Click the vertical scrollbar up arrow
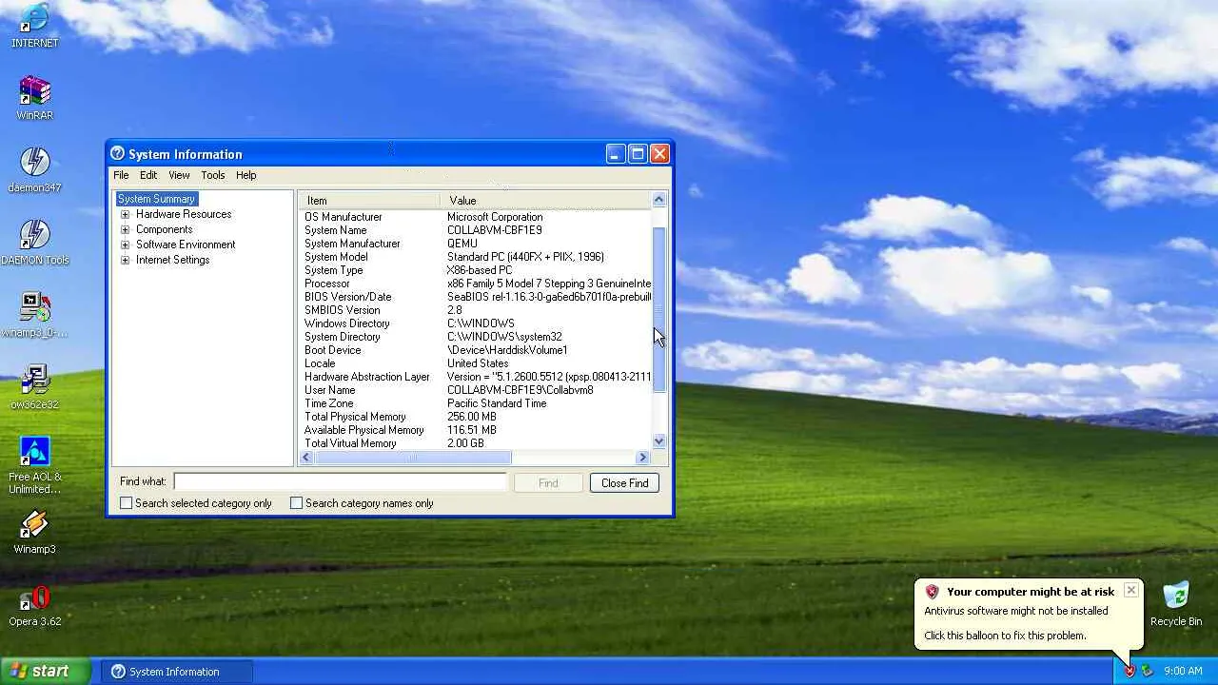Image resolution: width=1218 pixels, height=685 pixels. (x=658, y=199)
